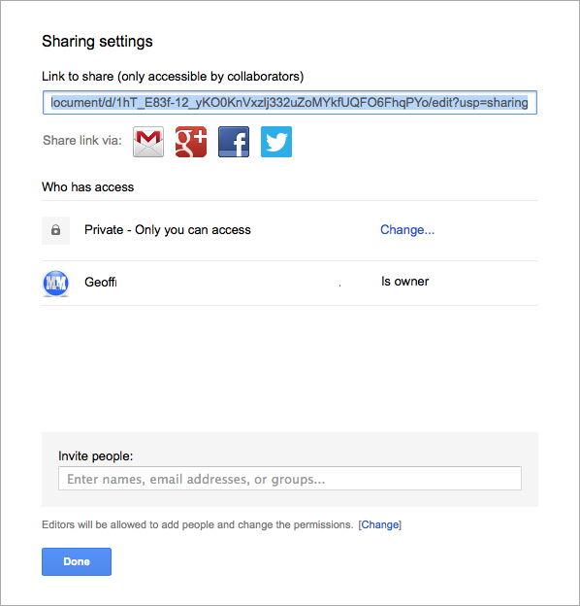Share the link via Twitter icon
The image size is (580, 606).
[x=276, y=142]
